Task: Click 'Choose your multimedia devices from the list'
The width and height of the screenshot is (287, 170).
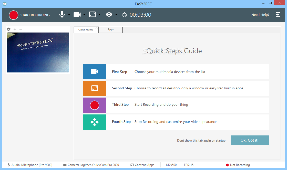Action: pyautogui.click(x=170, y=72)
